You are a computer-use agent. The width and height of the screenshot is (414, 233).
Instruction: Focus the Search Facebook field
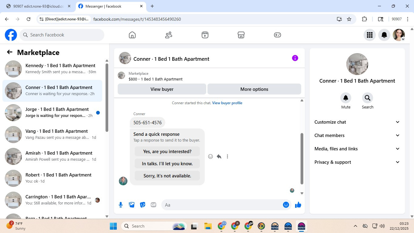pos(62,35)
